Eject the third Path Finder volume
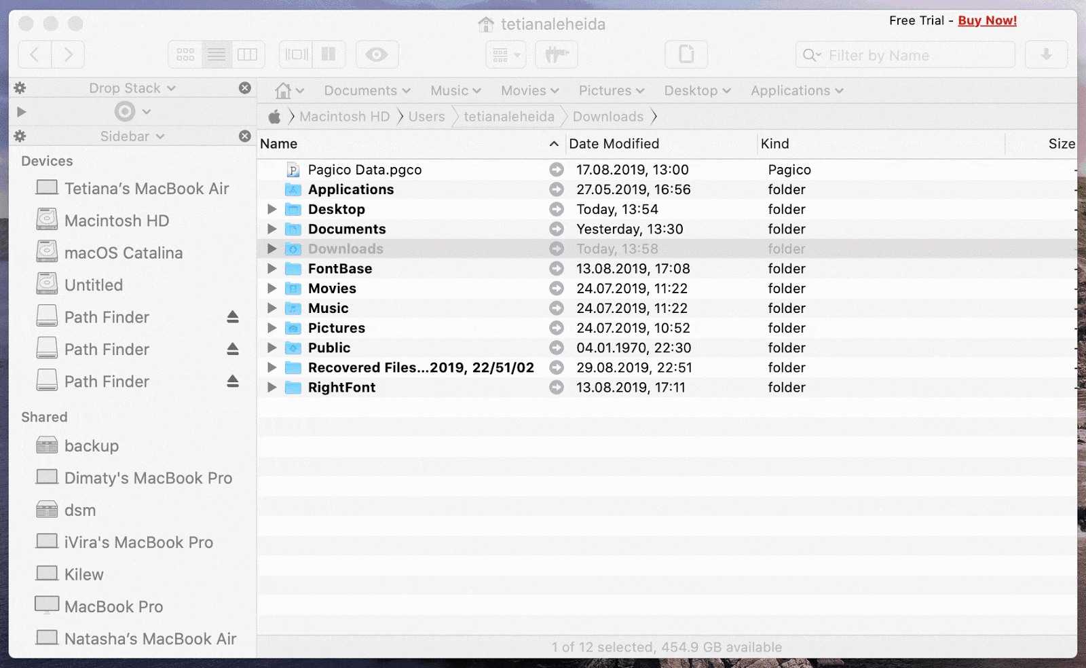 pyautogui.click(x=233, y=381)
